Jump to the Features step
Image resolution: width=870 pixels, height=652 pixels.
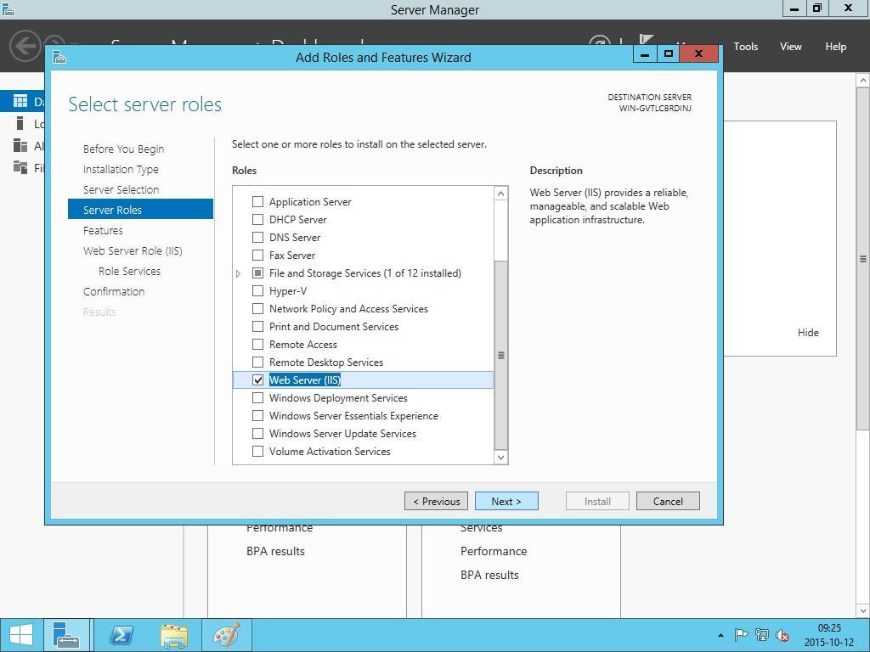[103, 230]
